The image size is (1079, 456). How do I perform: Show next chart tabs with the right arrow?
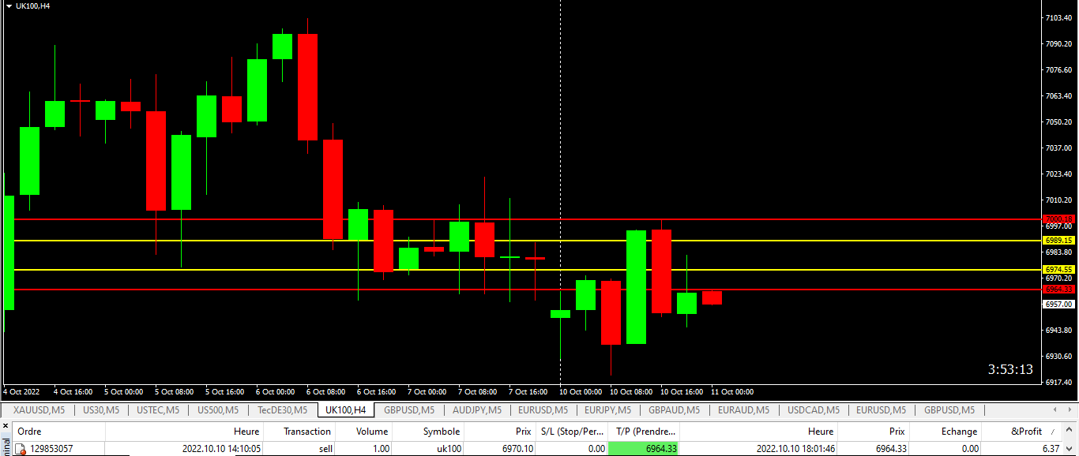tap(1070, 410)
